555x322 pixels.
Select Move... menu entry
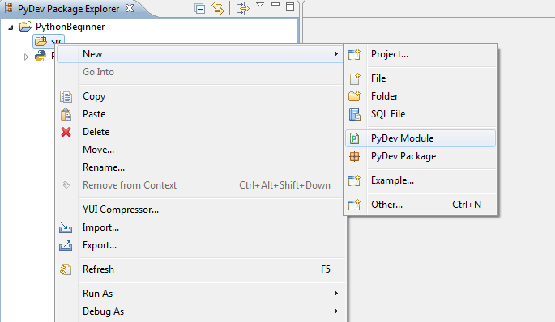click(98, 150)
